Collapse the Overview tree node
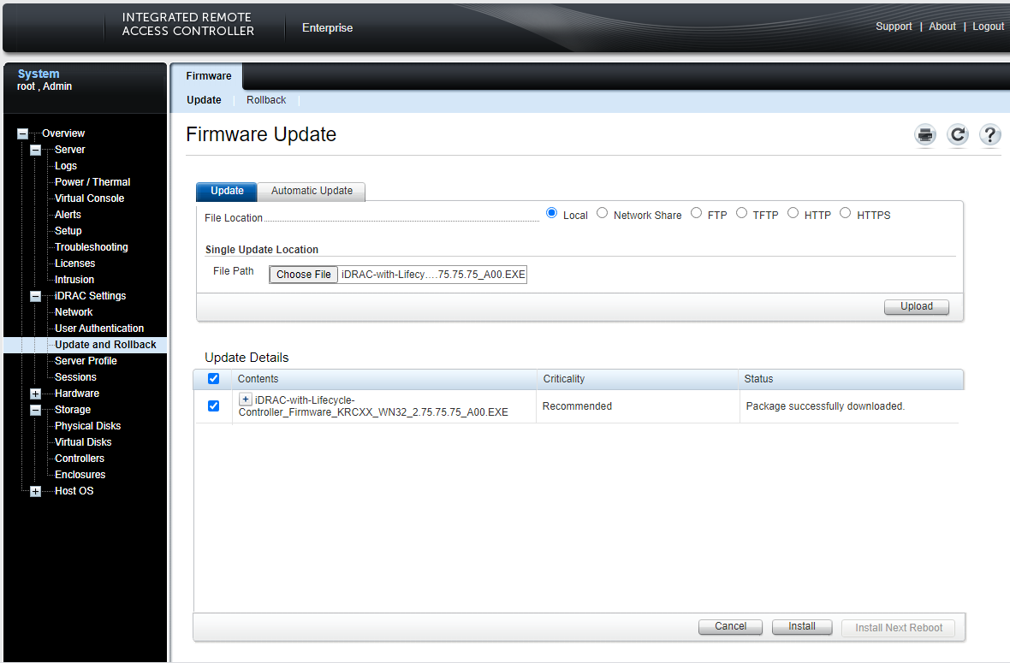Screen dimensions: 1010x663 (x=22, y=134)
